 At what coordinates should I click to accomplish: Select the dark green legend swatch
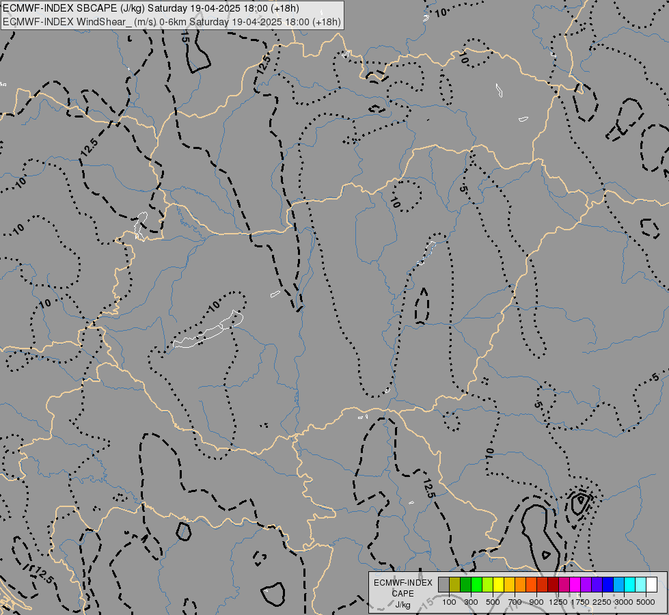[465, 585]
